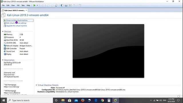The width and height of the screenshot is (183, 103).
Task: Open the Windows Start menu
Action: coord(3,100)
